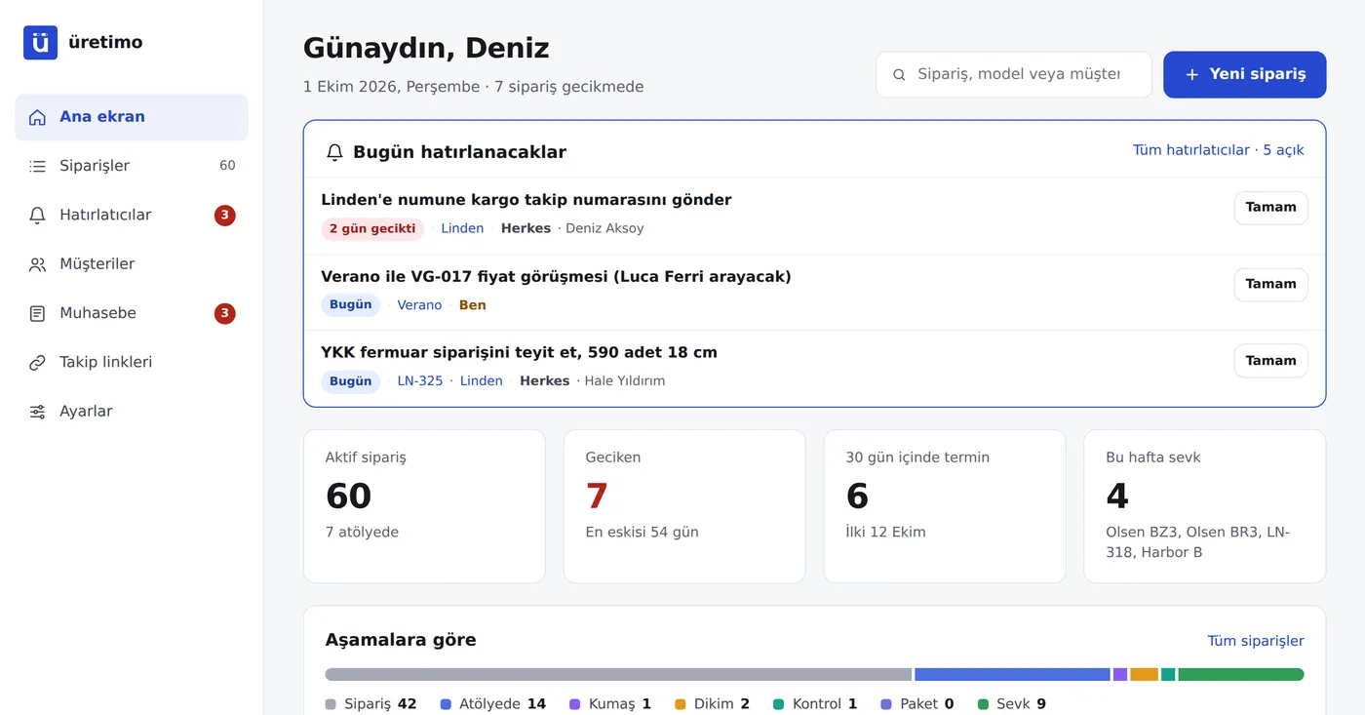Open the Ana ekran menu item
The width and height of the screenshot is (1365, 715).
pyautogui.click(x=132, y=117)
